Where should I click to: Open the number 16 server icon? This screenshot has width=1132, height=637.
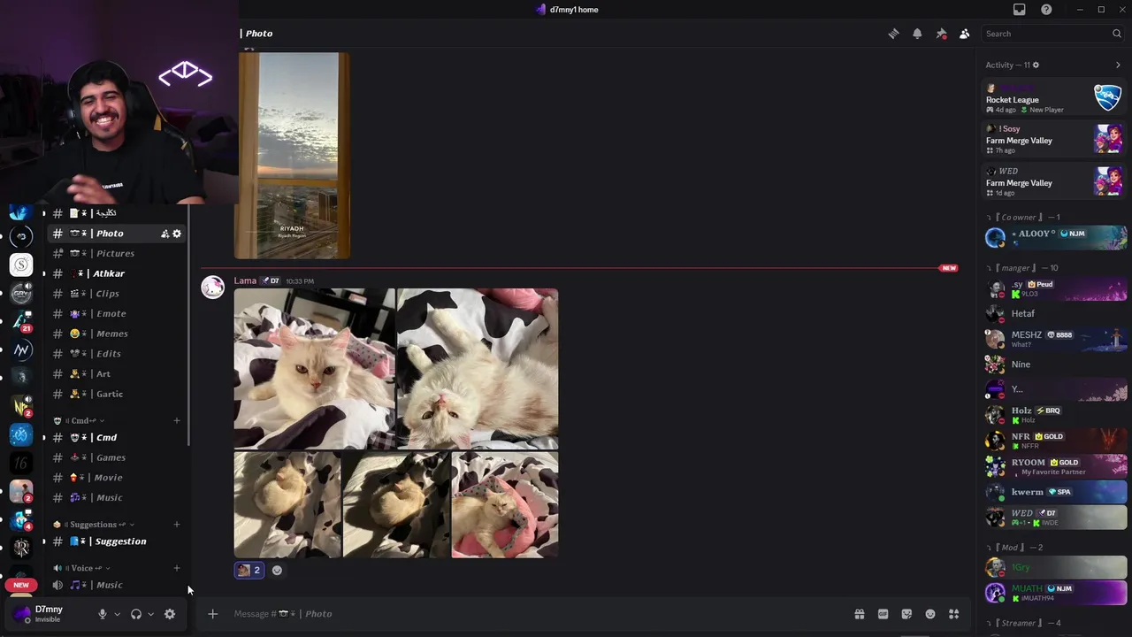(21, 463)
